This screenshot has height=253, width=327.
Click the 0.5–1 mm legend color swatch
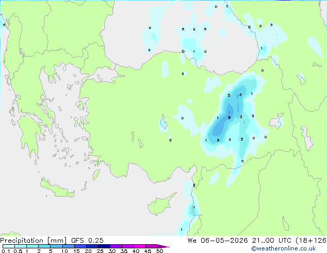click(x=21, y=246)
